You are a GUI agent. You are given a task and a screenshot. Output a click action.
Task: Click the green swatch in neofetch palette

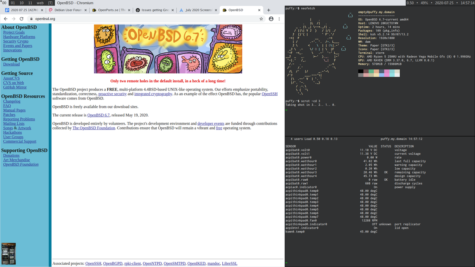pos(371,71)
